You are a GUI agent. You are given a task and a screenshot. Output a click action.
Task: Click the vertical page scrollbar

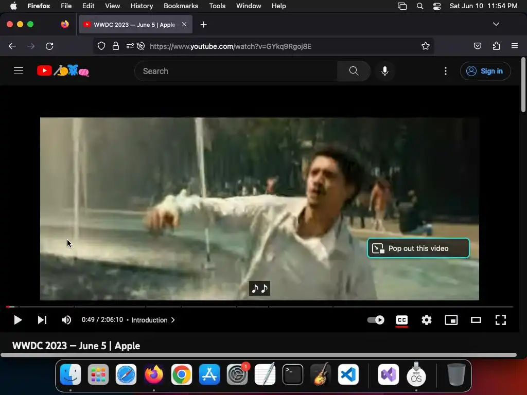pyautogui.click(x=523, y=85)
